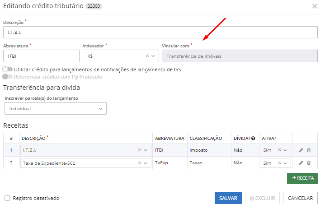Click the Transferência para dívida heading
This screenshot has height=204, width=320.
click(x=42, y=88)
